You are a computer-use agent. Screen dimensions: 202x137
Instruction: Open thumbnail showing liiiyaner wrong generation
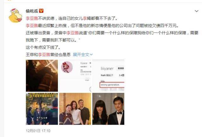pos(108,76)
